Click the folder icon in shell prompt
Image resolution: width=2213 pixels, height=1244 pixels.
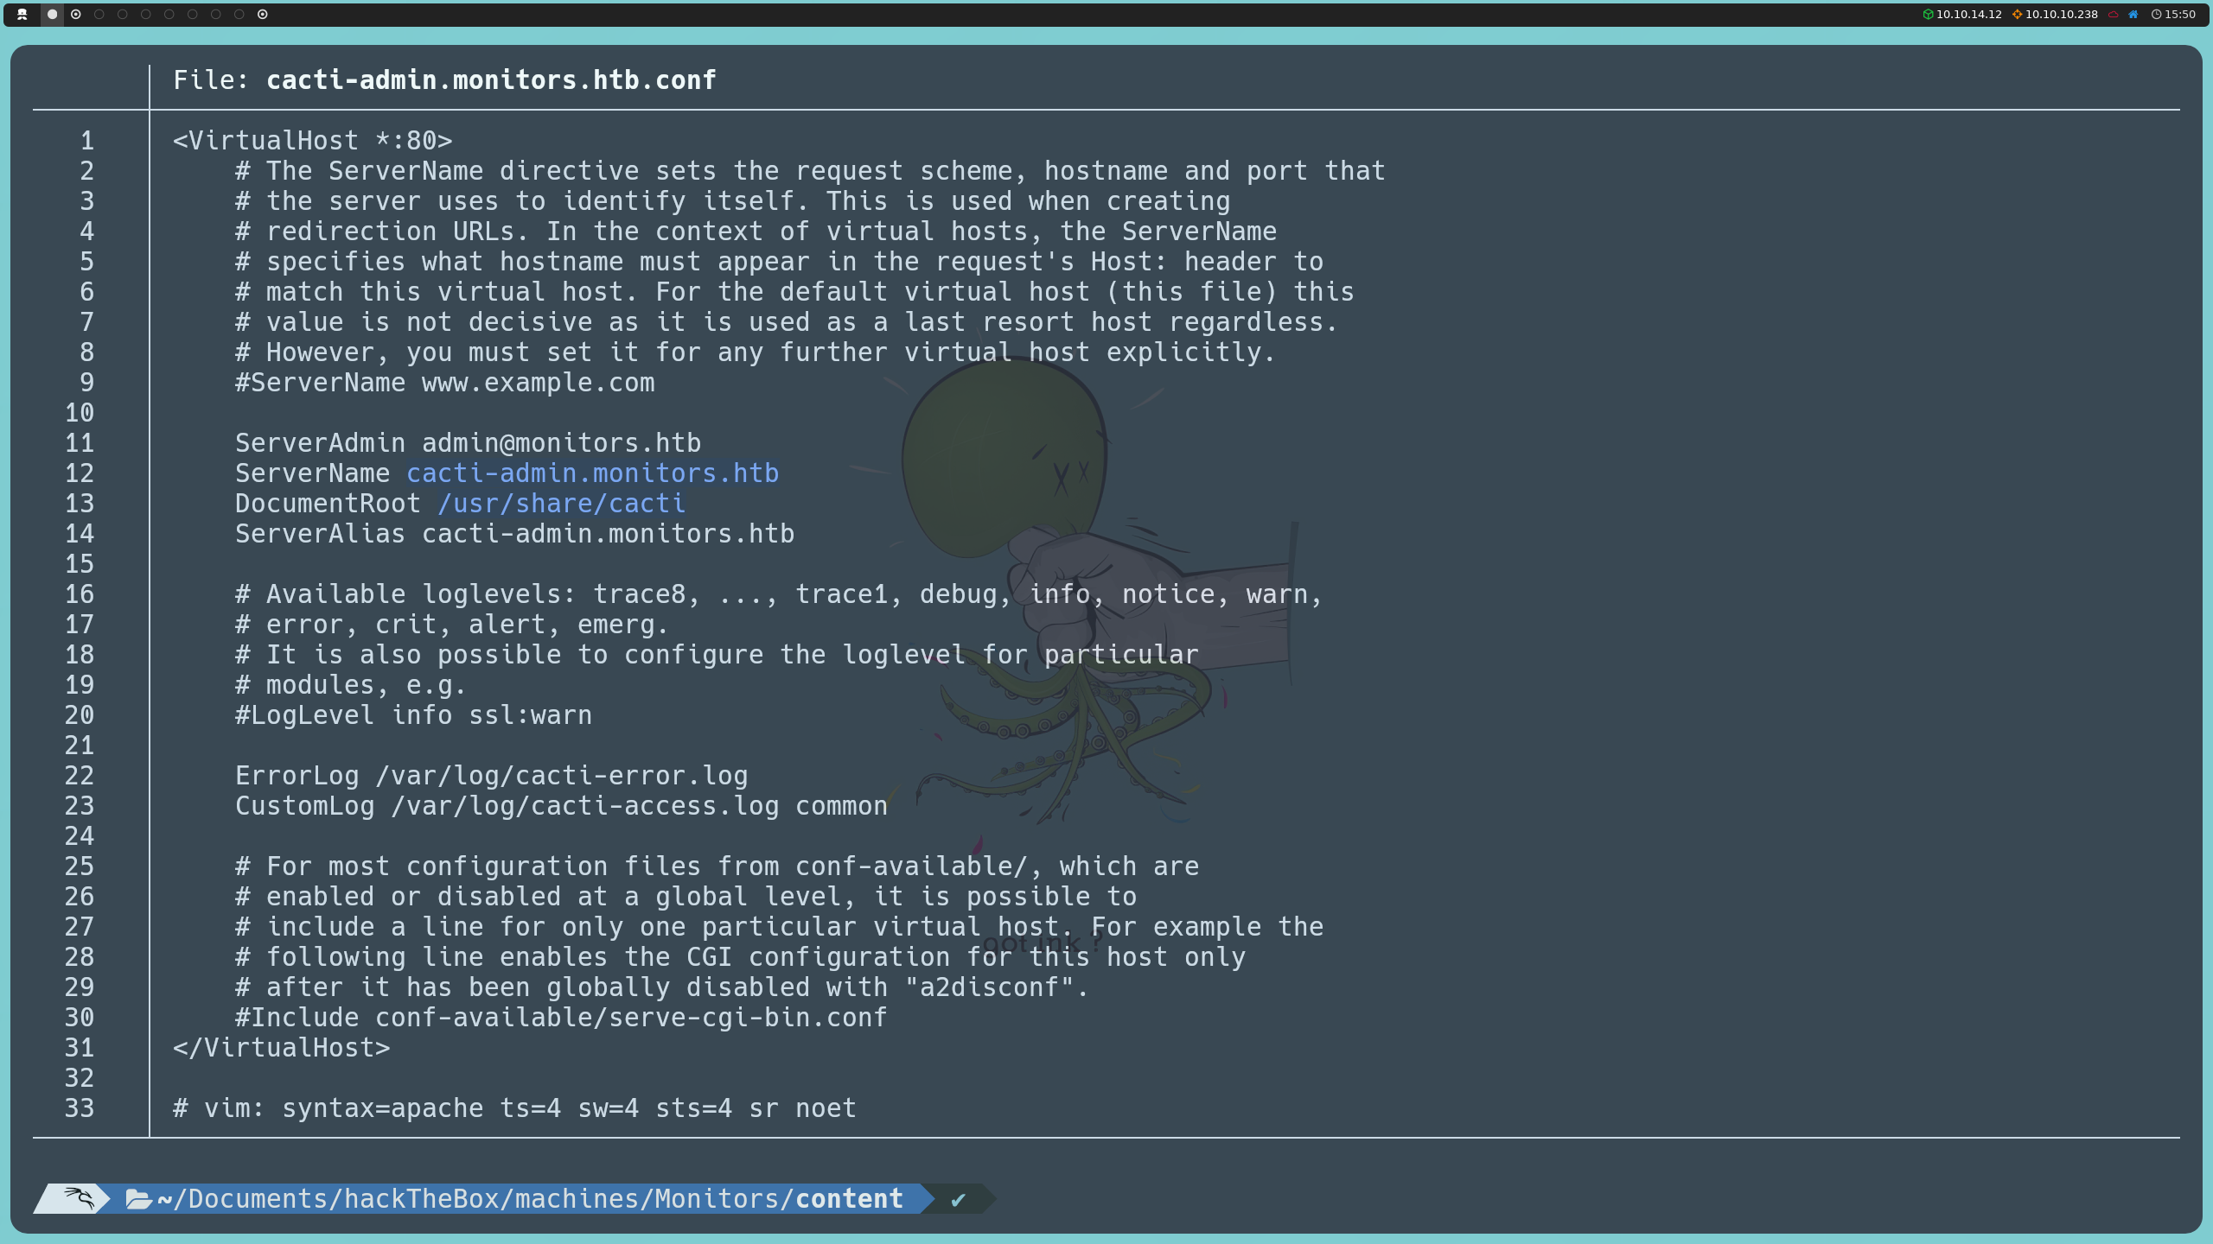pos(138,1199)
